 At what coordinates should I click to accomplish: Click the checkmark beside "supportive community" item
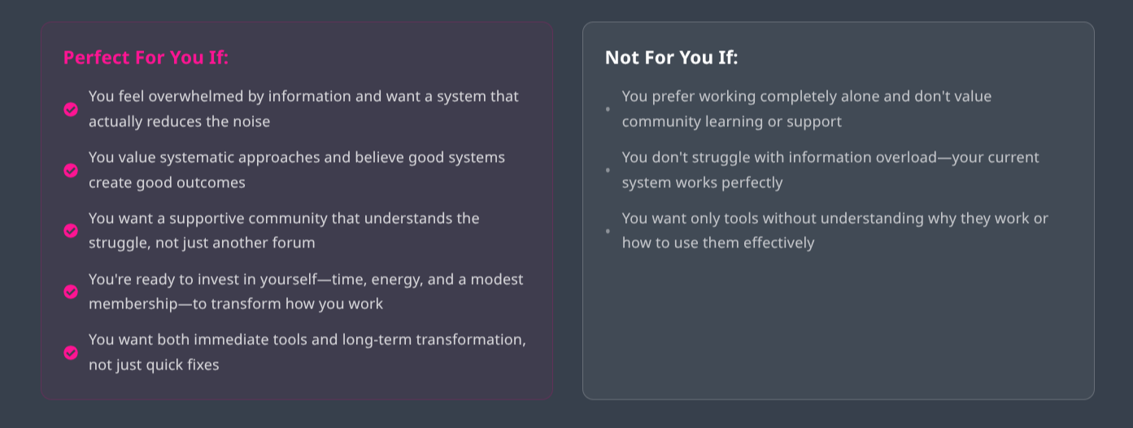click(x=71, y=231)
